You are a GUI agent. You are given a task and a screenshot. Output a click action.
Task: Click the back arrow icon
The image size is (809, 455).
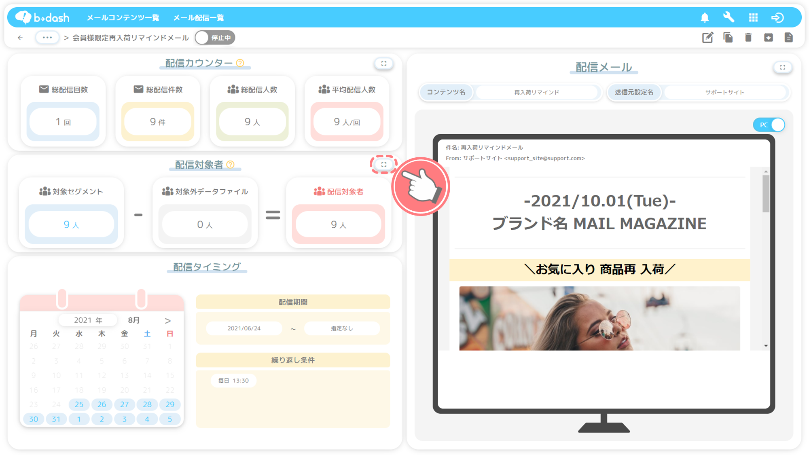click(20, 38)
